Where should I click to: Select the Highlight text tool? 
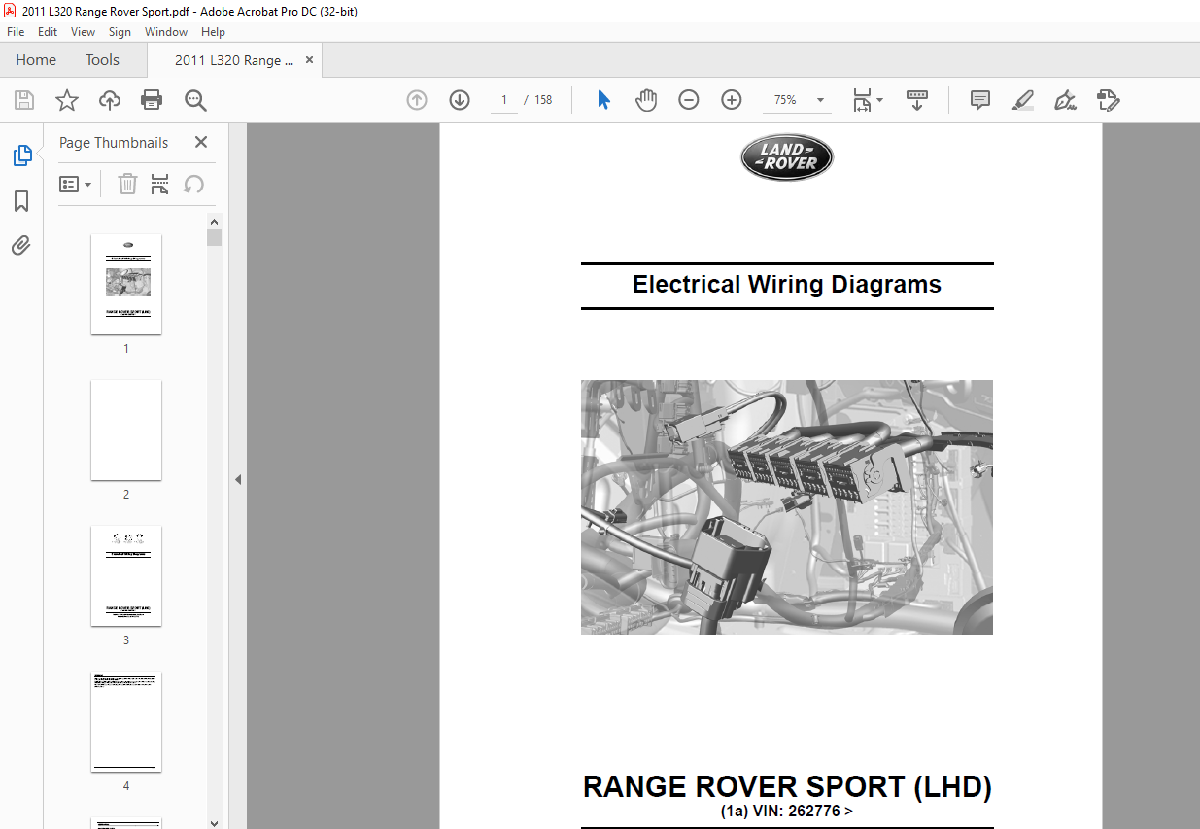pos(1022,100)
